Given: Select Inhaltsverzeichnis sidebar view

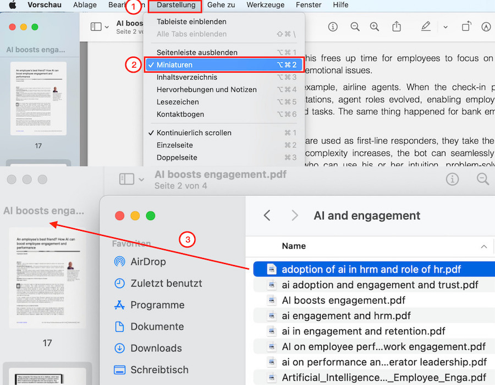Looking at the screenshot, I should pos(224,78).
